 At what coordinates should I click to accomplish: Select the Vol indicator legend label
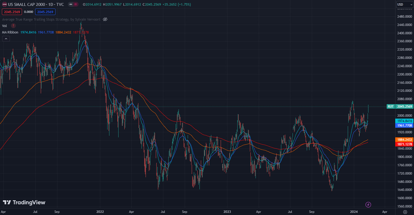point(5,26)
